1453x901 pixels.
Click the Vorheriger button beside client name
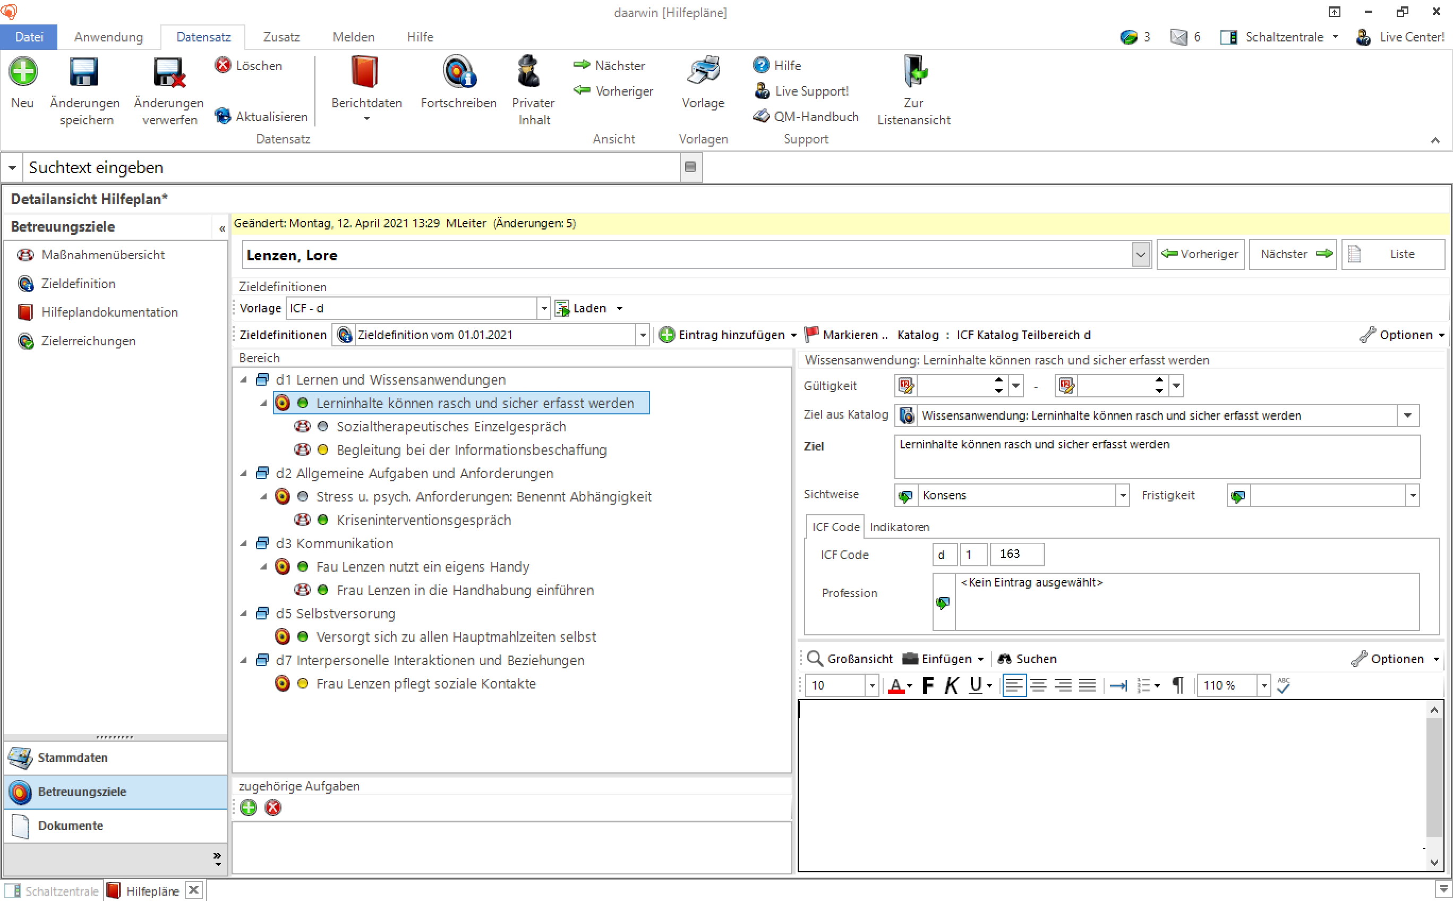click(x=1200, y=254)
